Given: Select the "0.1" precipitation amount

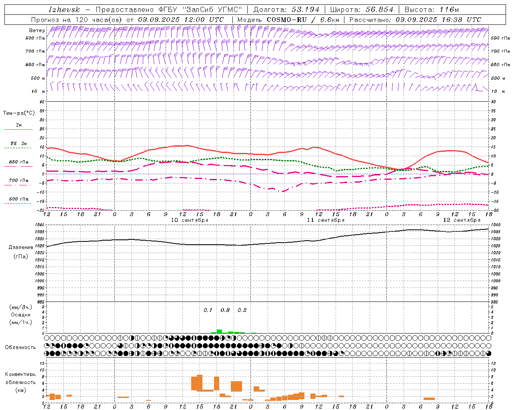Looking at the screenshot, I should tap(208, 310).
